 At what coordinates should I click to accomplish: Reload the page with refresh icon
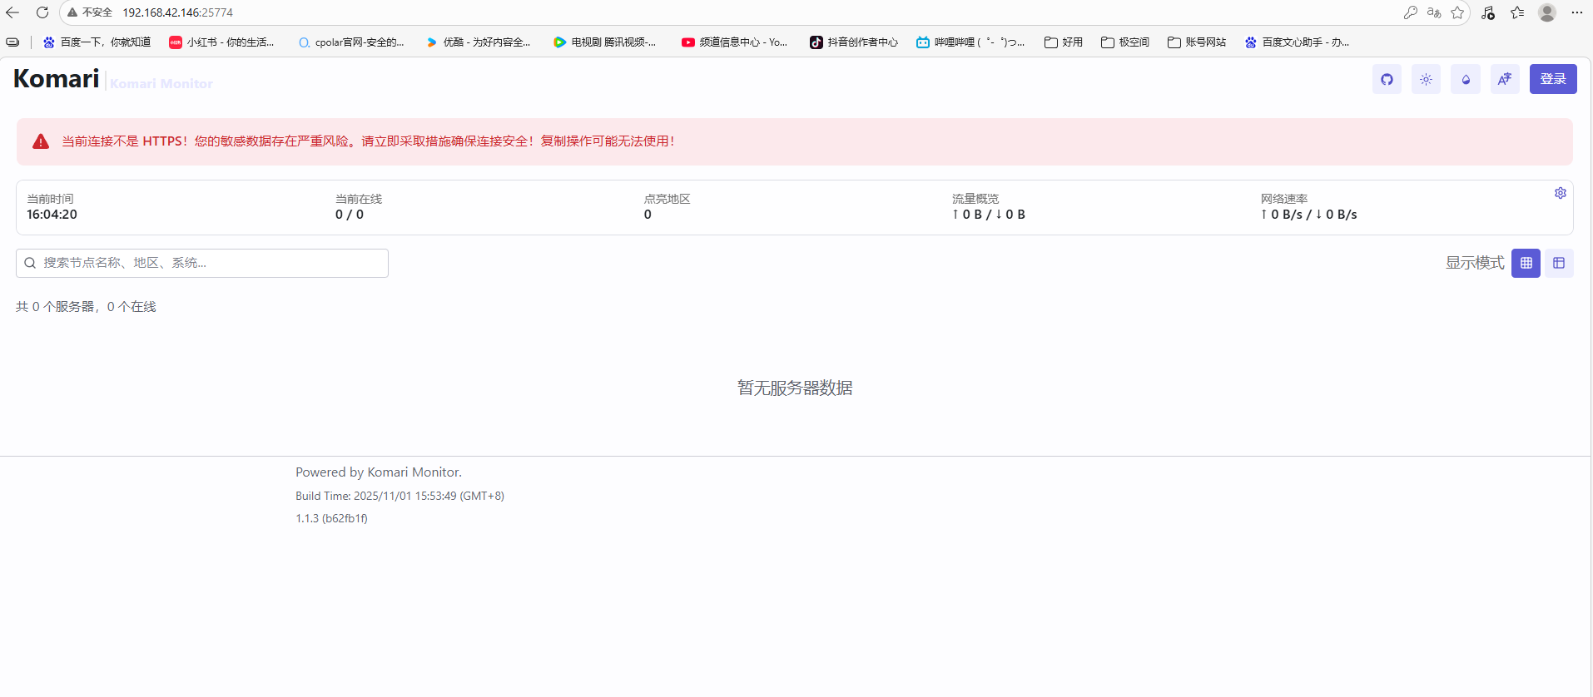[x=42, y=12]
